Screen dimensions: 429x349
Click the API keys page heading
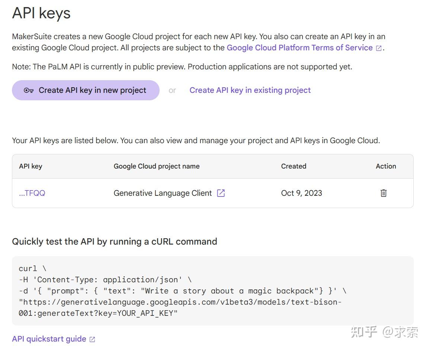(41, 13)
